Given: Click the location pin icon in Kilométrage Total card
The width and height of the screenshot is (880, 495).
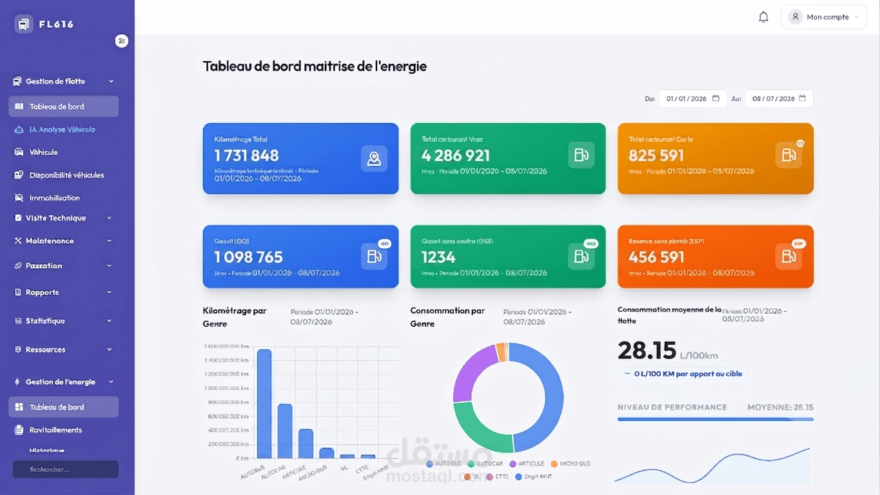Looking at the screenshot, I should point(374,158).
